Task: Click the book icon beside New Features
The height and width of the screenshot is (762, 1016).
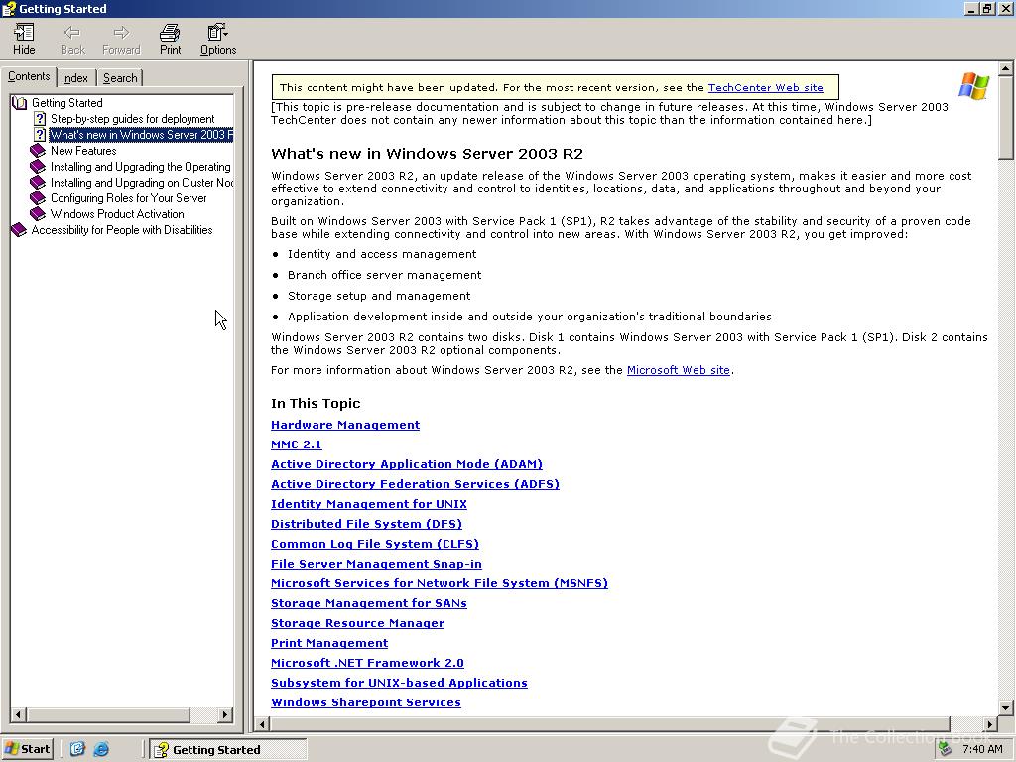Action: point(38,151)
